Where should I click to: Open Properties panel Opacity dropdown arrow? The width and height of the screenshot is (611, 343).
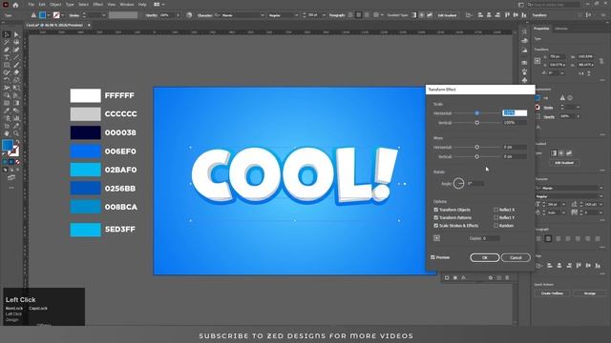pyautogui.click(x=579, y=116)
